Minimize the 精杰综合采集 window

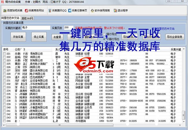[169, 1]
